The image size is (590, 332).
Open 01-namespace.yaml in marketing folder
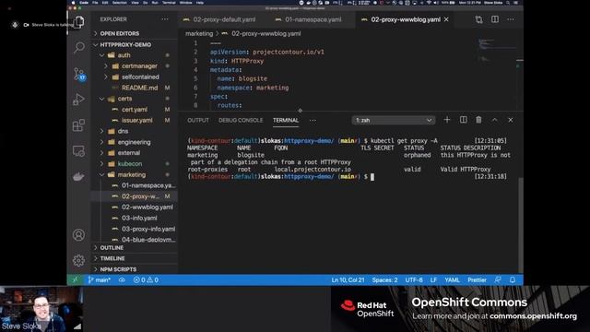(148, 185)
